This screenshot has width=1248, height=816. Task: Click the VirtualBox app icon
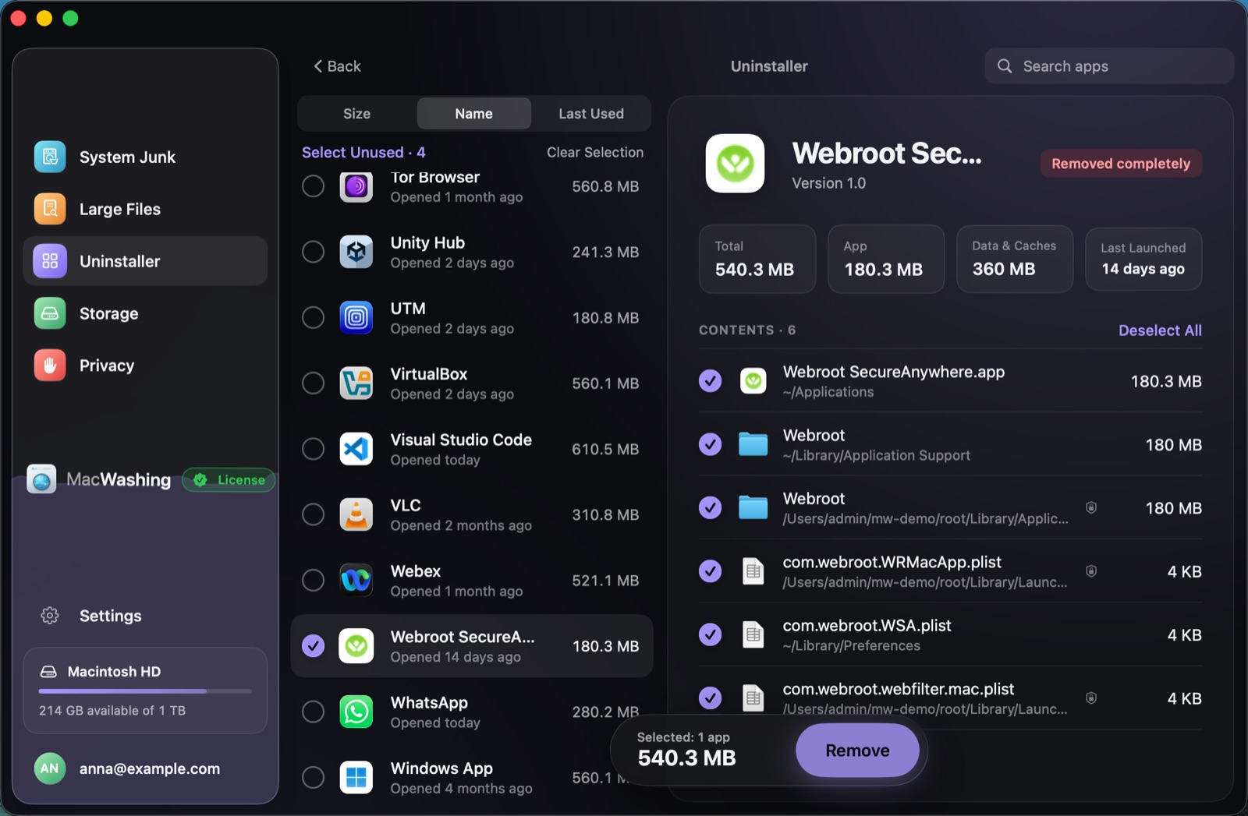click(356, 383)
